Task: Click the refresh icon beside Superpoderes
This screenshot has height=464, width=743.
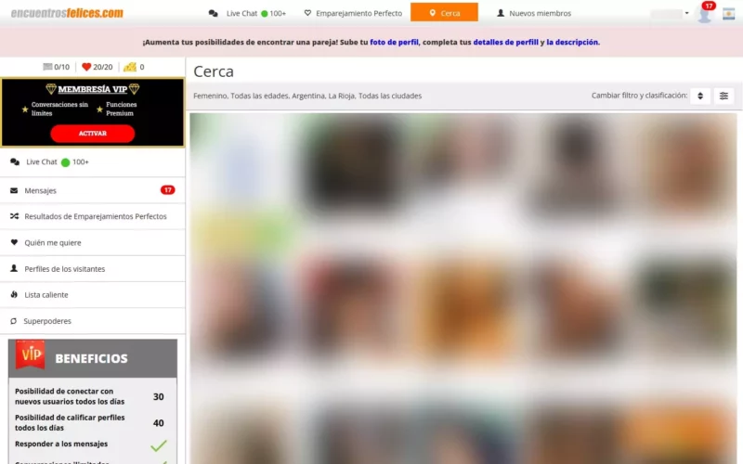Action: [x=13, y=321]
